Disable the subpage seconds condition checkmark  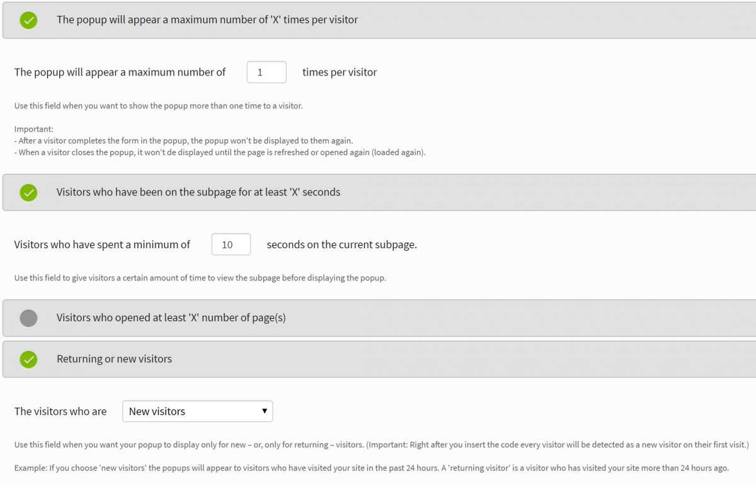pyautogui.click(x=28, y=193)
